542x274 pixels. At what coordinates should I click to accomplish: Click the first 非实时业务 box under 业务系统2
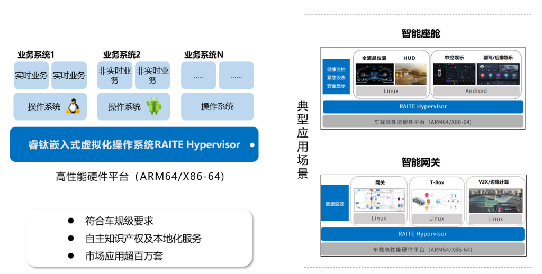point(115,75)
